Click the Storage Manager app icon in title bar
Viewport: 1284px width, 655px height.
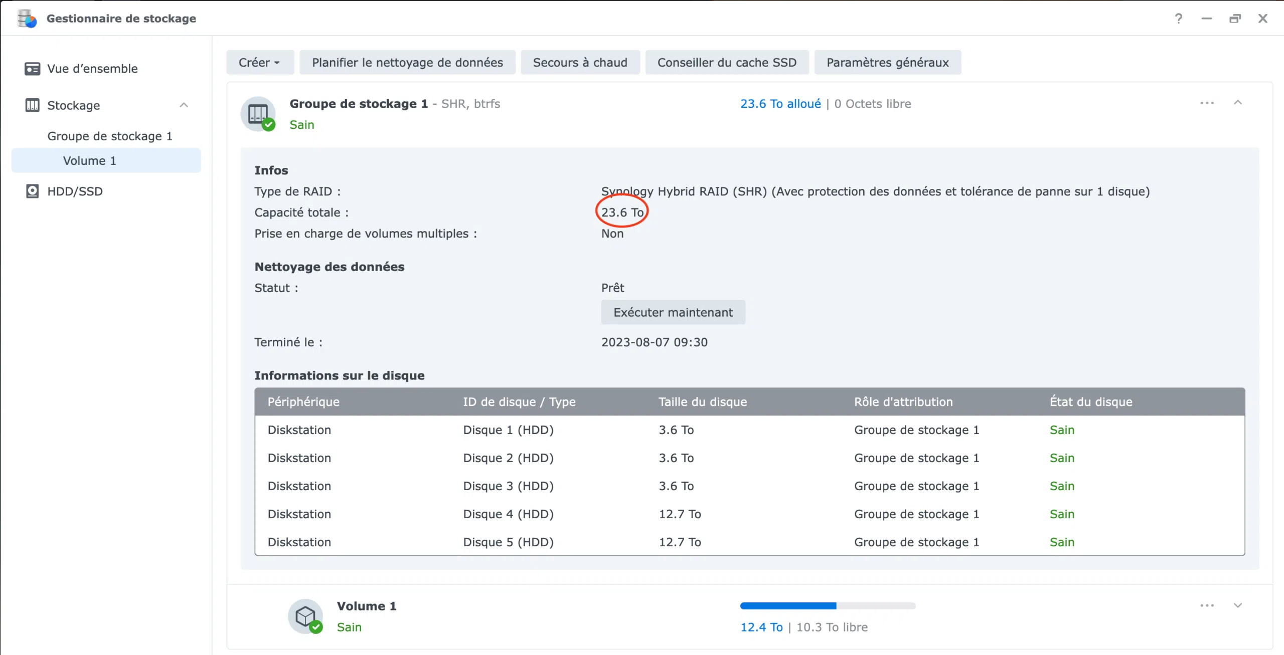tap(27, 19)
